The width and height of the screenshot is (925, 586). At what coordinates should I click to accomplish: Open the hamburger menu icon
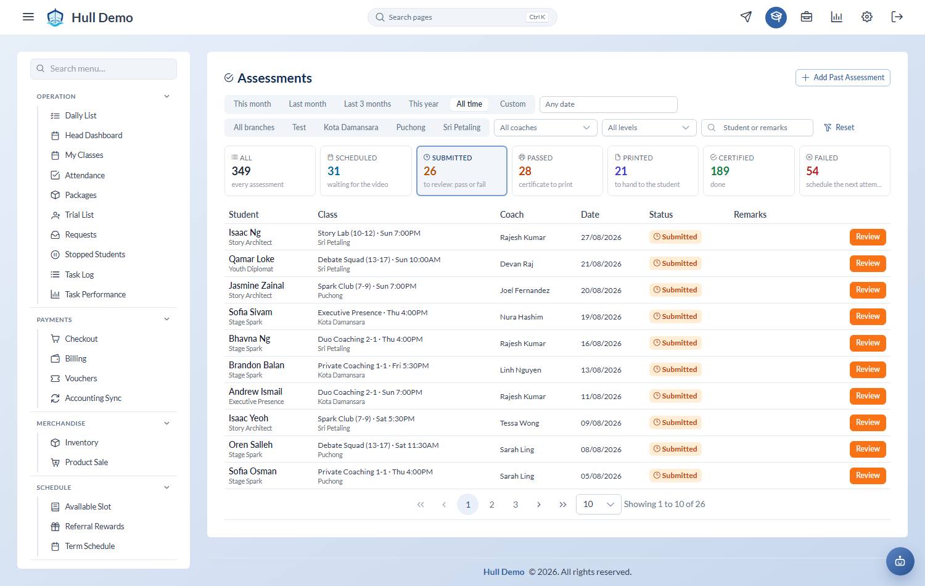click(x=28, y=17)
